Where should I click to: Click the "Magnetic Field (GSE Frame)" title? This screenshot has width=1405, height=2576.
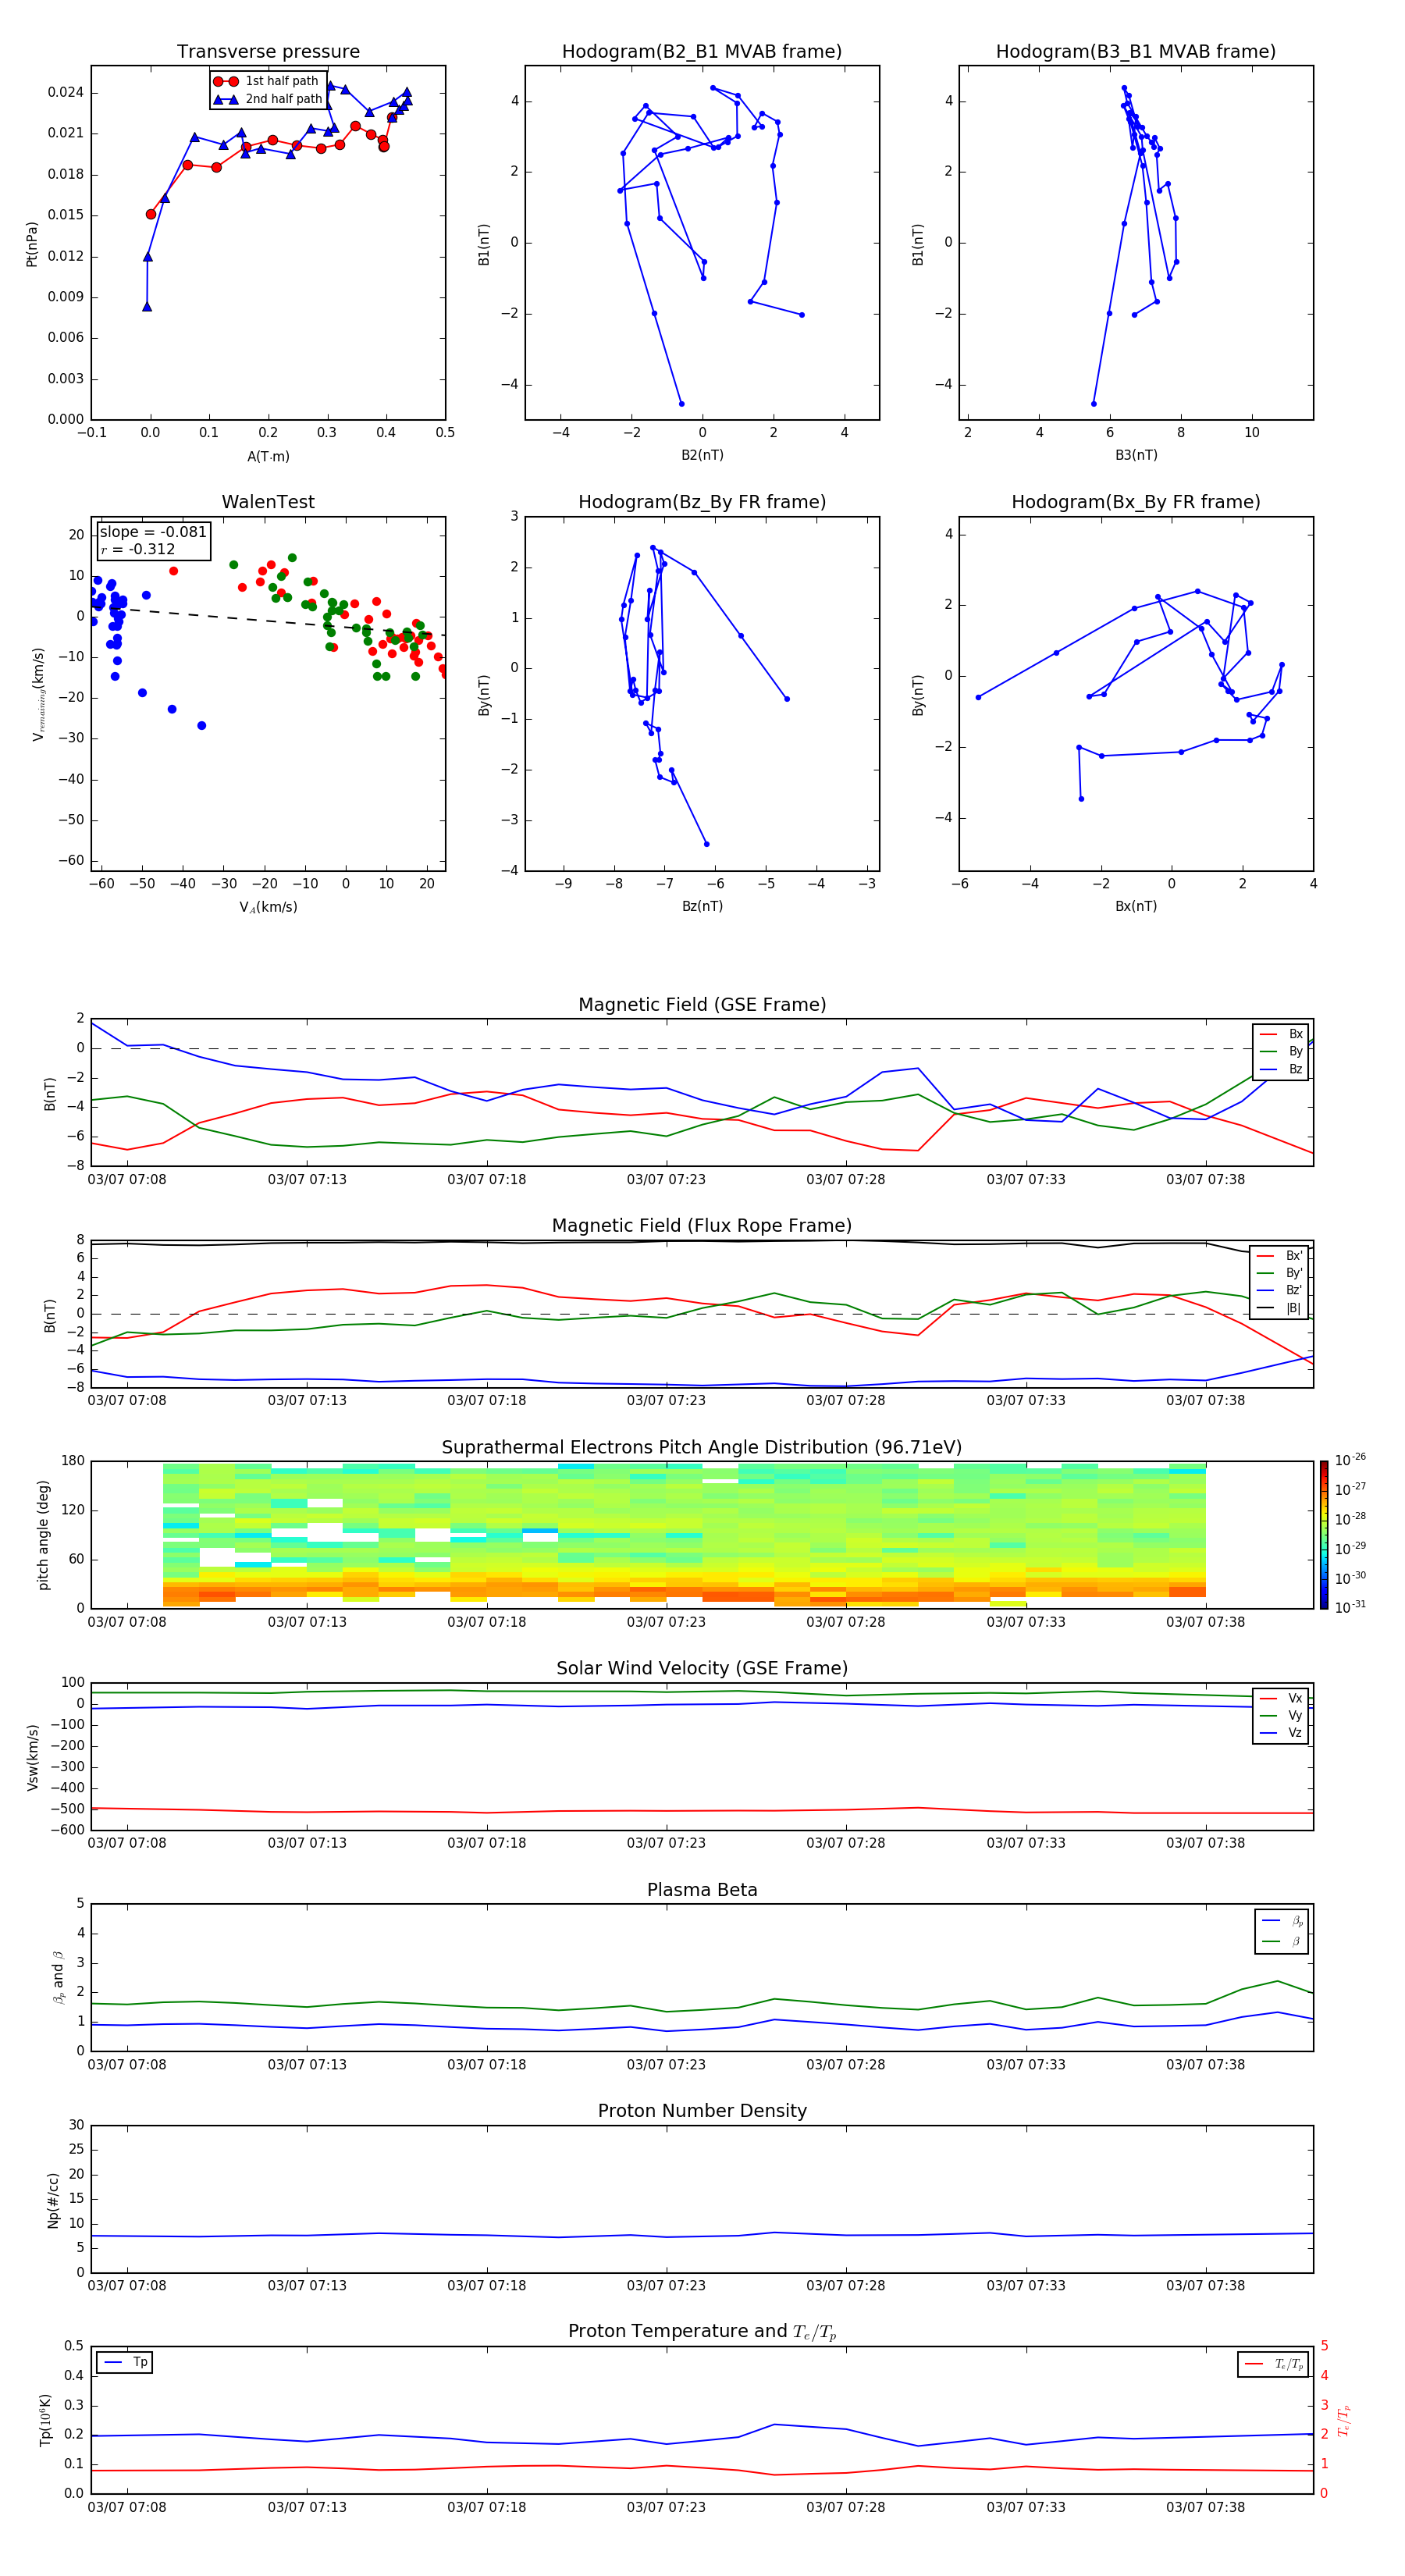point(702,1005)
